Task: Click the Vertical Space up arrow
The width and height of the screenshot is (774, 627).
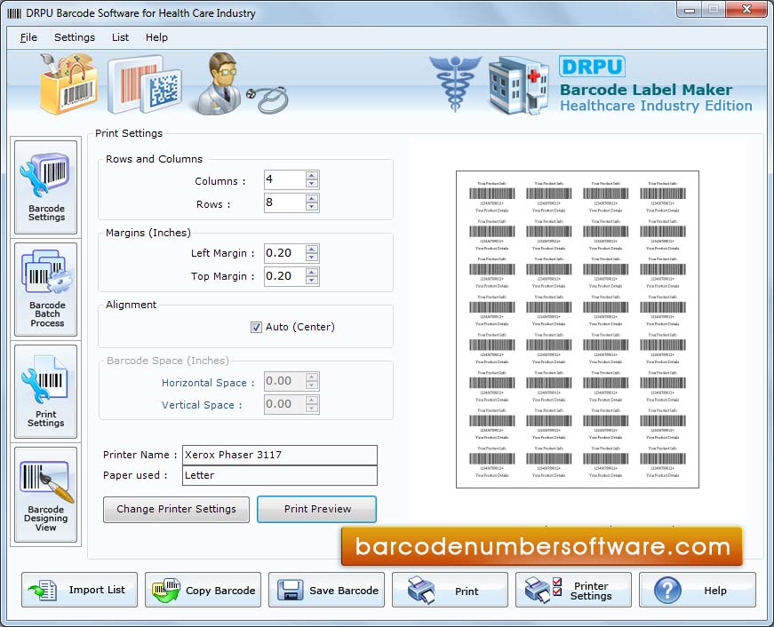Action: pos(312,400)
